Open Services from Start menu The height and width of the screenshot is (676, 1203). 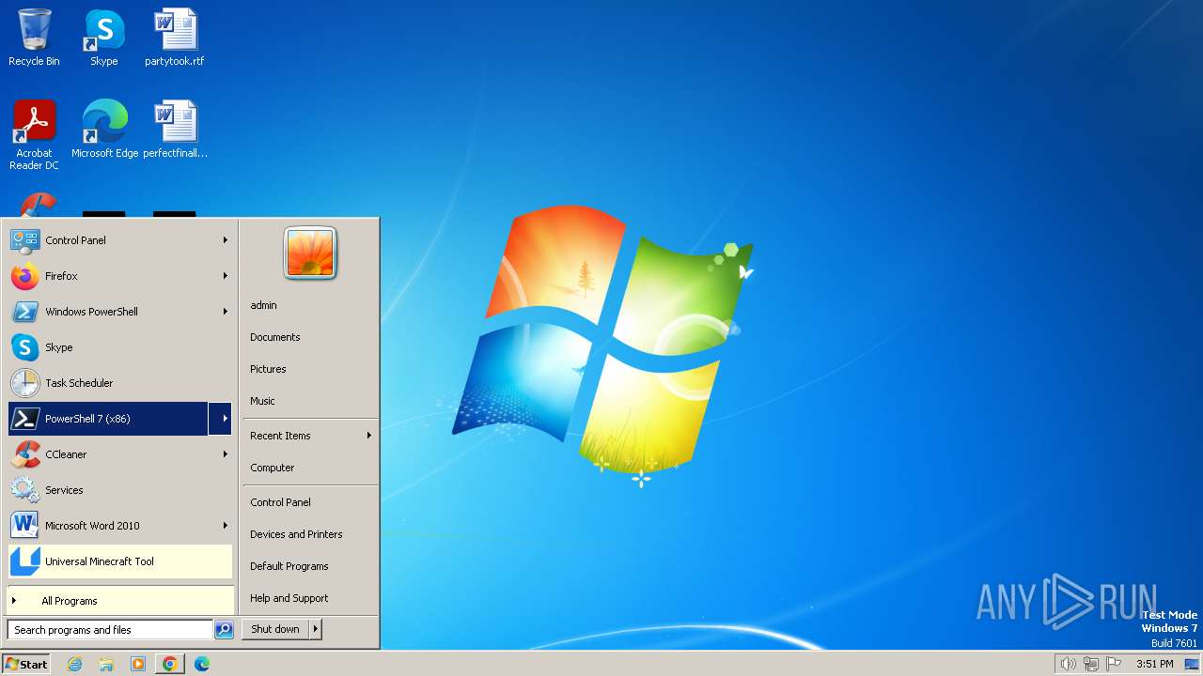120,490
